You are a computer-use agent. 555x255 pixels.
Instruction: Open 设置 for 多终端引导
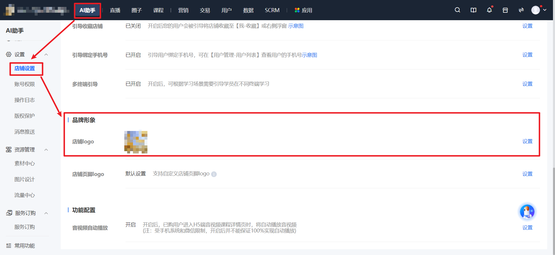point(527,84)
